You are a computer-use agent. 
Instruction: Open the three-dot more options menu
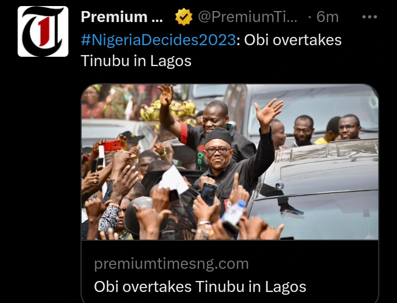(369, 17)
